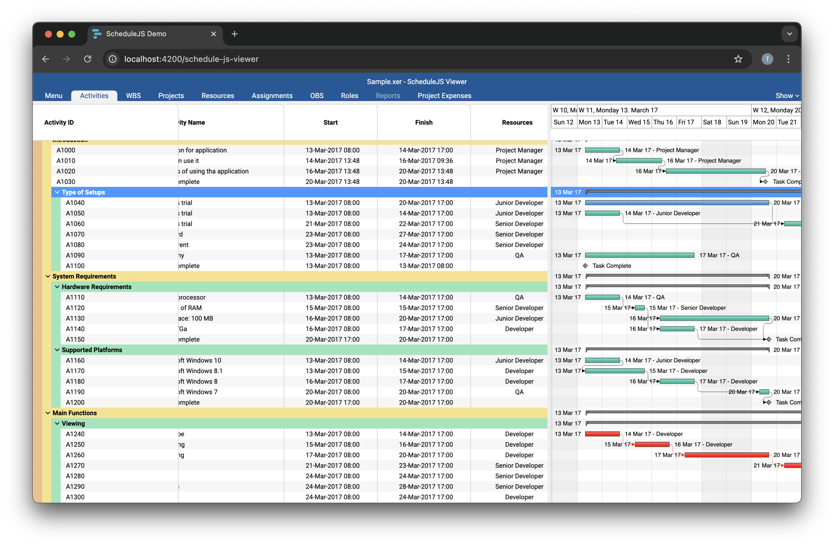Click the user profile avatar
This screenshot has width=834, height=546.
pyautogui.click(x=767, y=59)
